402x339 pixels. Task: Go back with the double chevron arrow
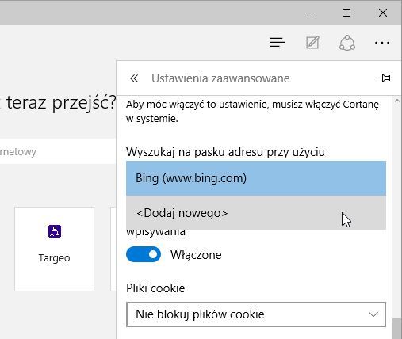pyautogui.click(x=134, y=78)
